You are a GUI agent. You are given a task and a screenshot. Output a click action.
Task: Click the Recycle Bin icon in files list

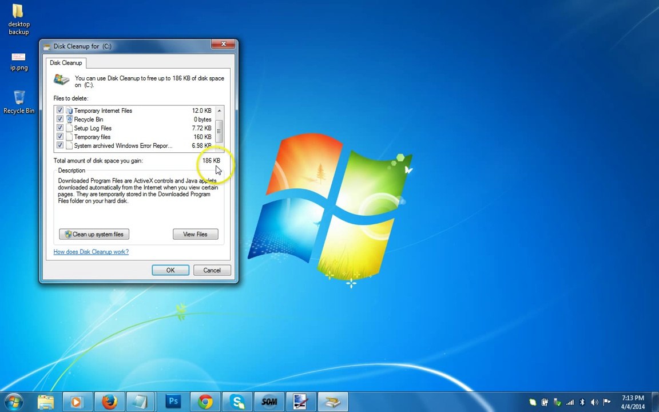click(69, 119)
